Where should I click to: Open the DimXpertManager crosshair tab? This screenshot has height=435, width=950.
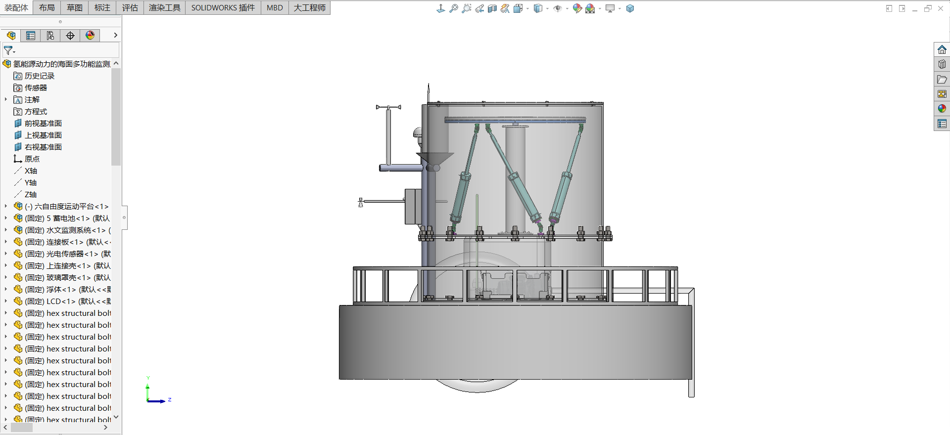tap(70, 36)
